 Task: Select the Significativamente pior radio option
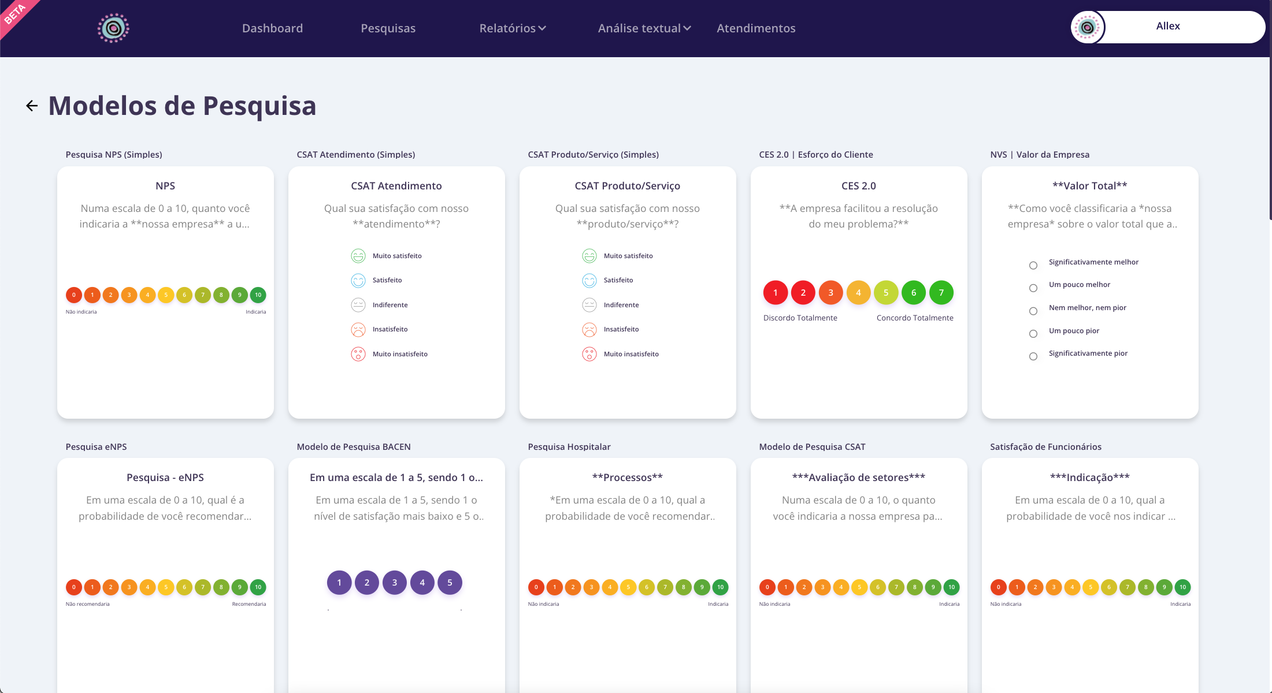tap(1033, 356)
